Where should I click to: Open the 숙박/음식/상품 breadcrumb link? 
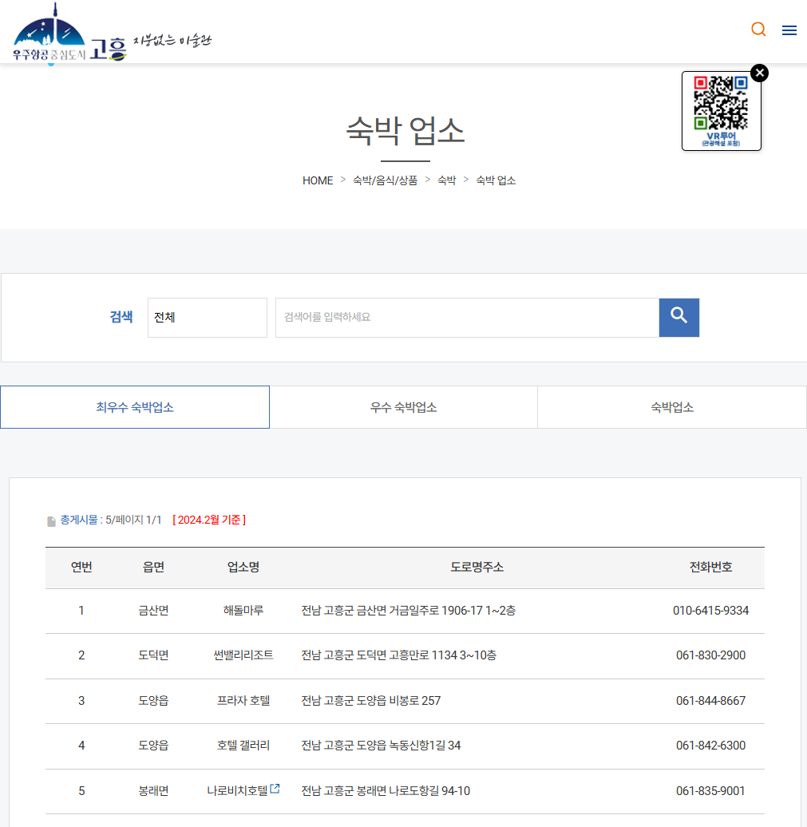click(x=386, y=180)
